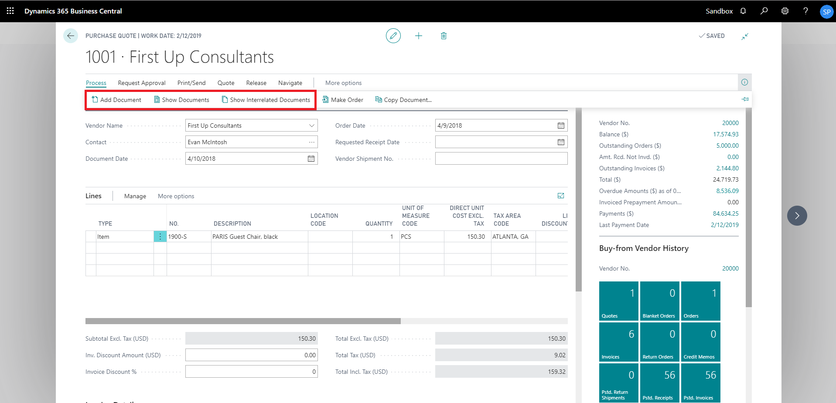The width and height of the screenshot is (836, 403).
Task: Expand the Vendor Name dropdown
Action: coord(311,125)
